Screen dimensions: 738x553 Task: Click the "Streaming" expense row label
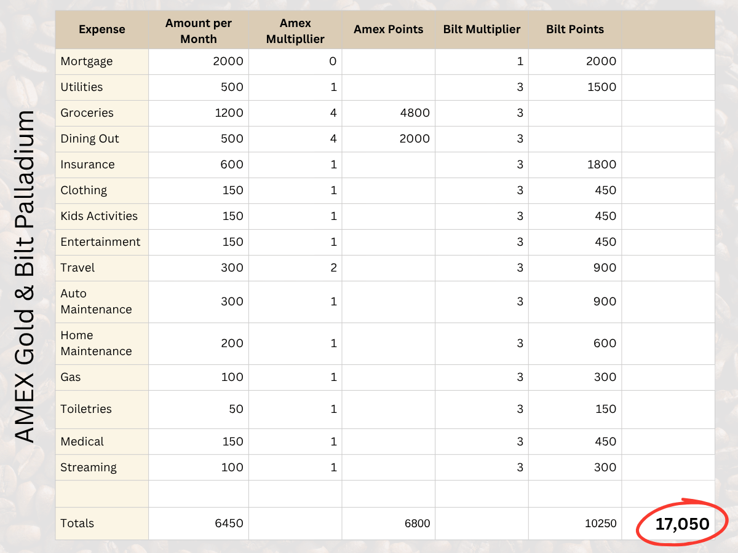(89, 468)
